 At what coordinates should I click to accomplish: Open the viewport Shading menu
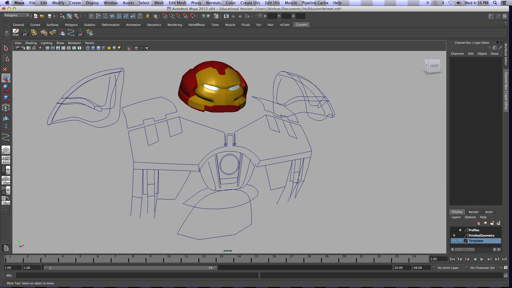31,43
